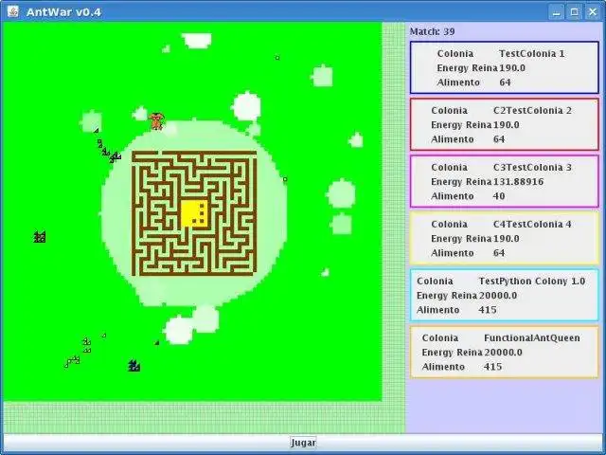The width and height of the screenshot is (606, 455).
Task: Click the dark ant cluster at bottom
Action: click(134, 366)
